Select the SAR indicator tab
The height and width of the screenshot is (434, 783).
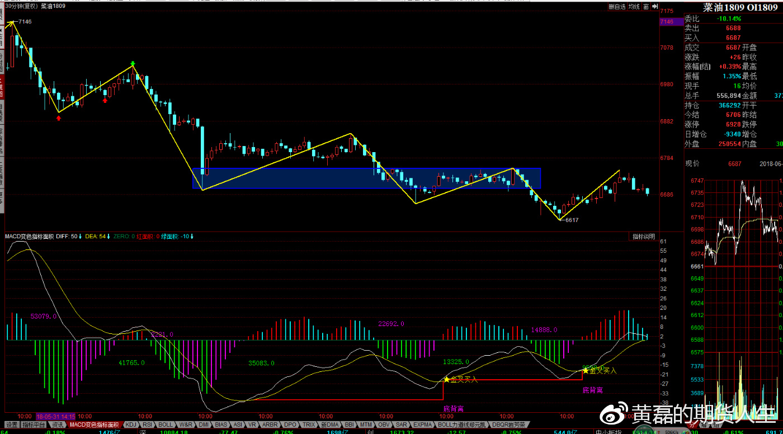pyautogui.click(x=401, y=424)
